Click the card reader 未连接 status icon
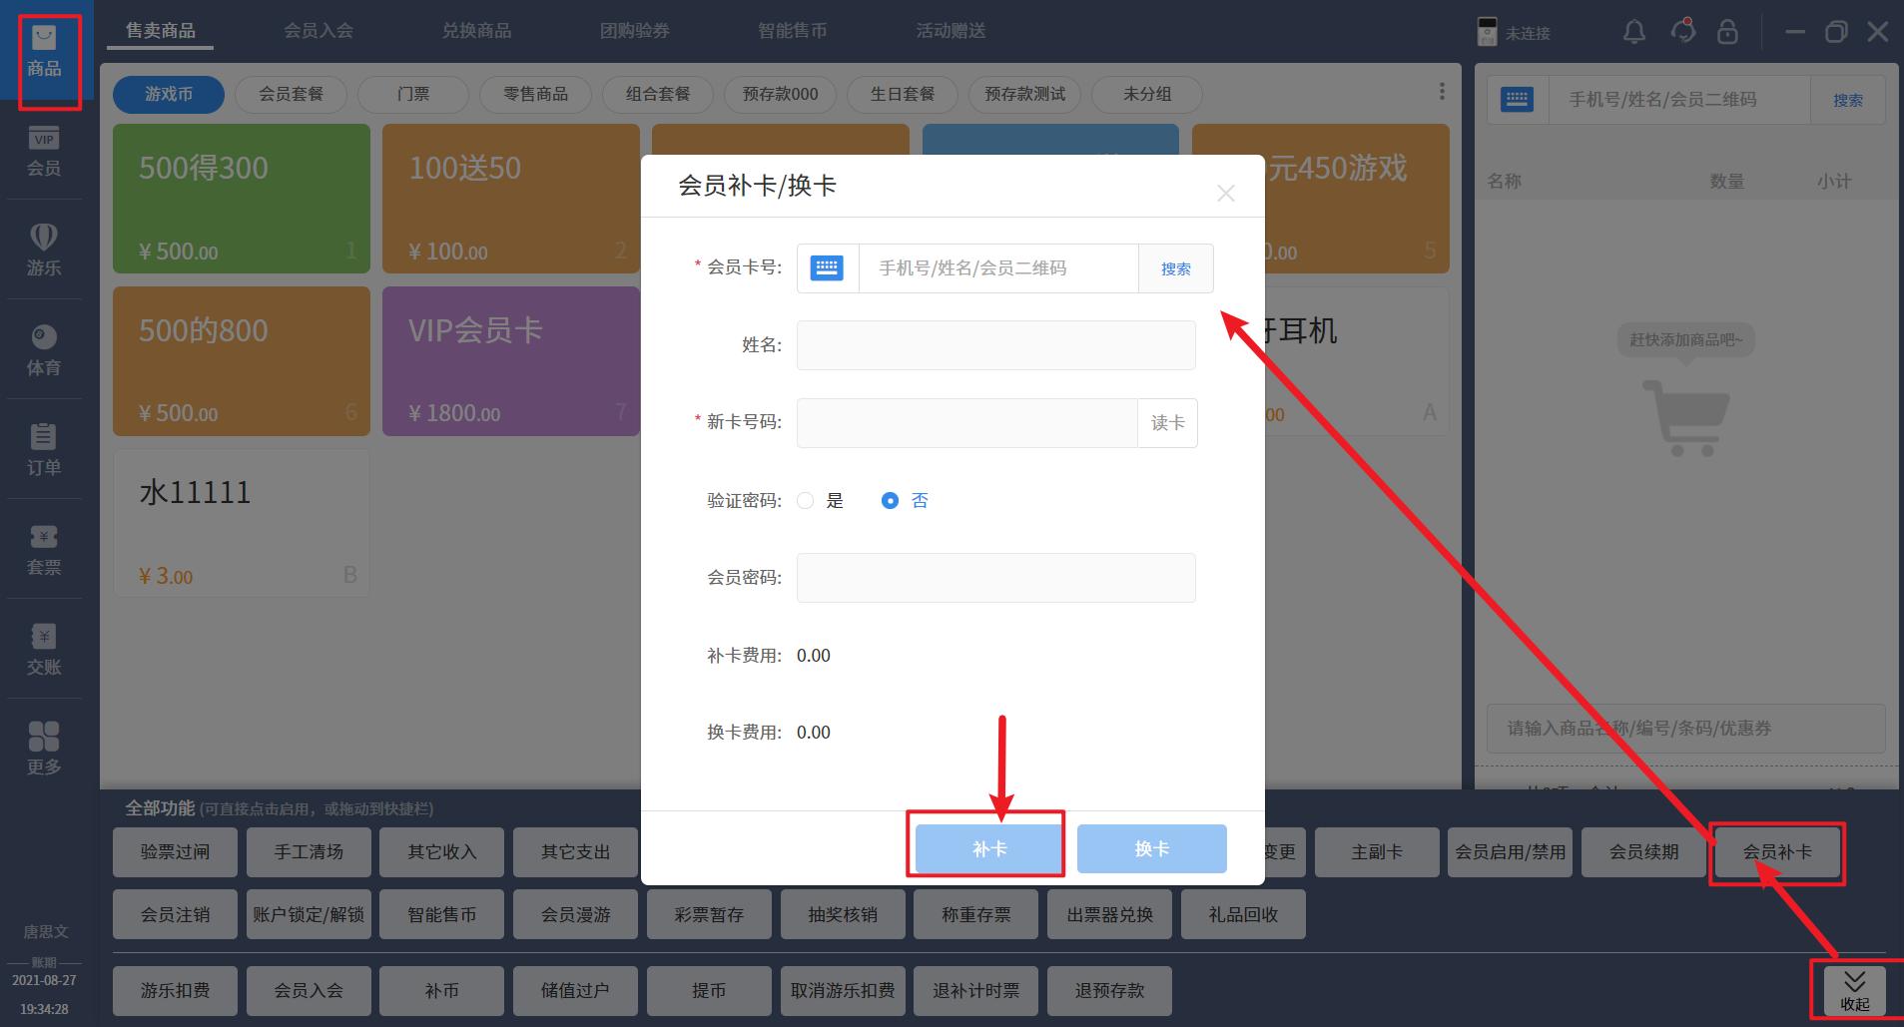Viewport: 1904px width, 1027px height. [1487, 32]
